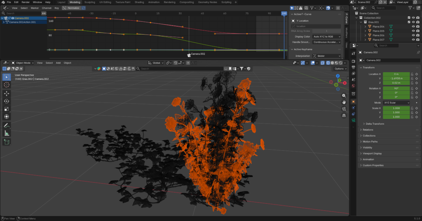
Task: Switch to the Geometry Nodes workspace tab
Action: coord(208,2)
